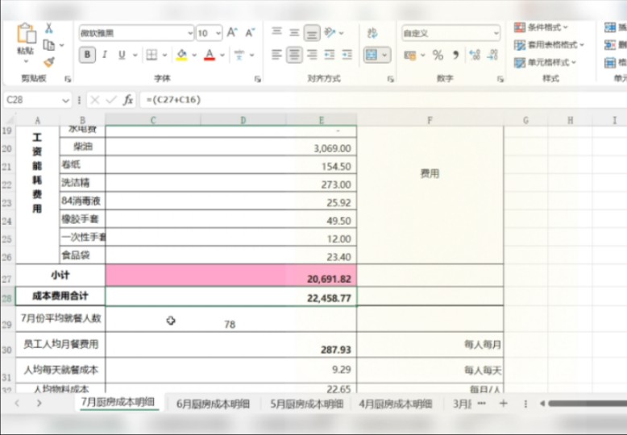The height and width of the screenshot is (435, 627).
Task: Click the Wrap Text icon
Action: pyautogui.click(x=372, y=33)
